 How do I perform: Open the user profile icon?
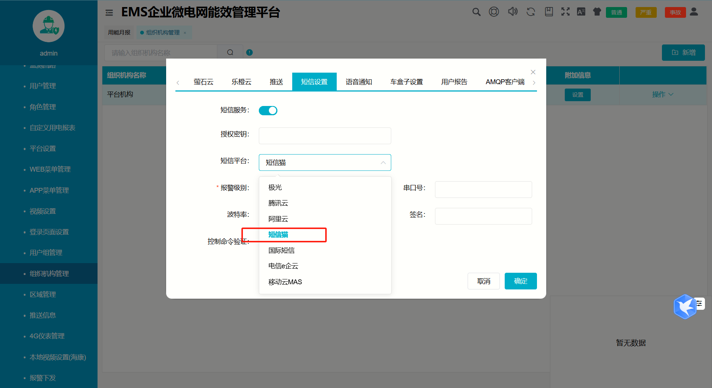coord(694,12)
